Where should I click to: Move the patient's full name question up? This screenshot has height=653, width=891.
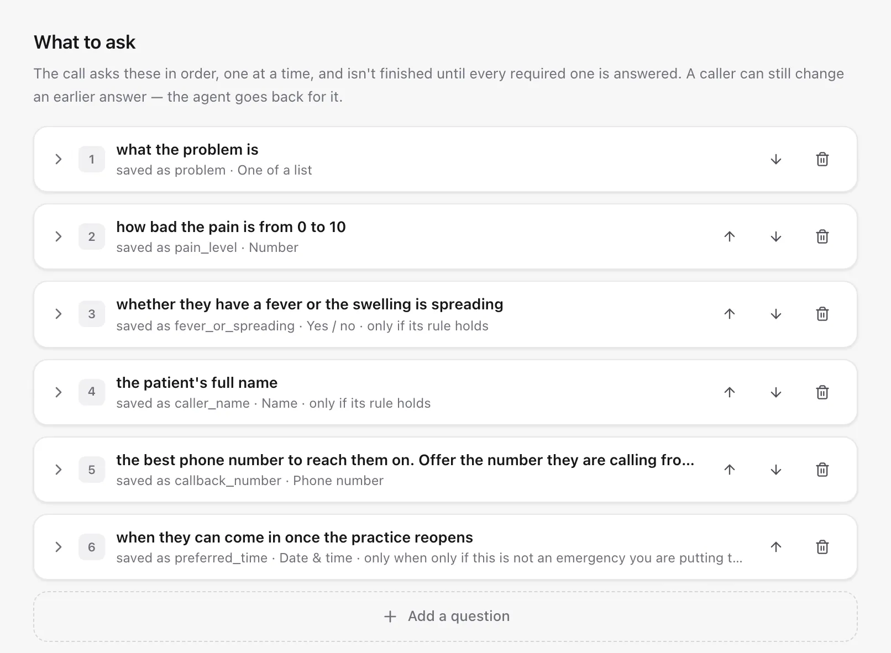tap(730, 392)
